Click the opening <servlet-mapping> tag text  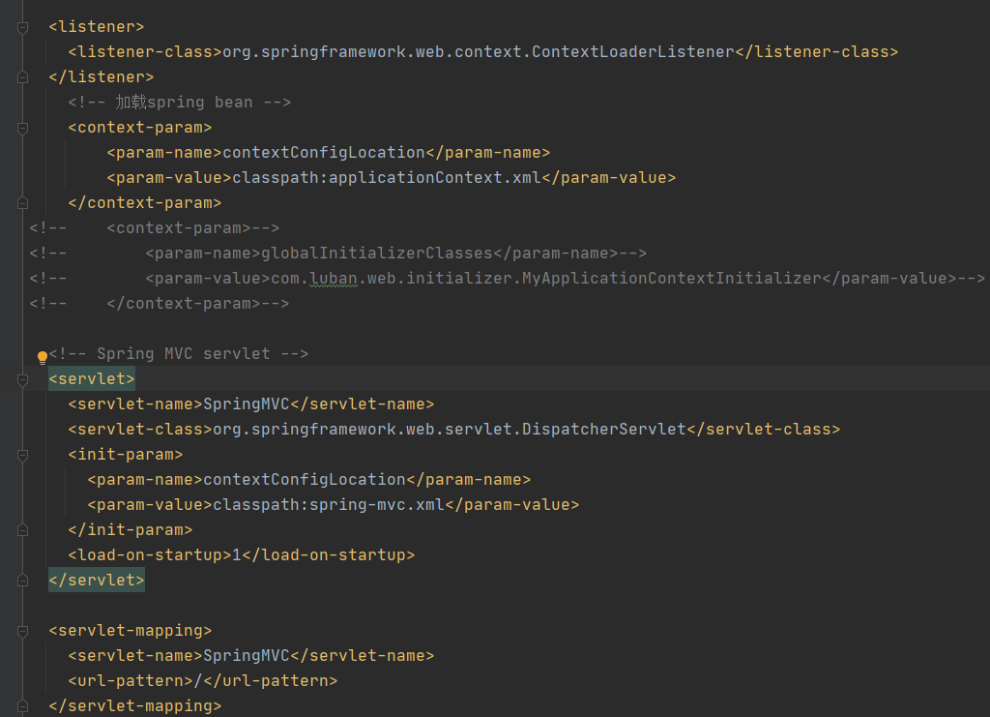coord(131,631)
